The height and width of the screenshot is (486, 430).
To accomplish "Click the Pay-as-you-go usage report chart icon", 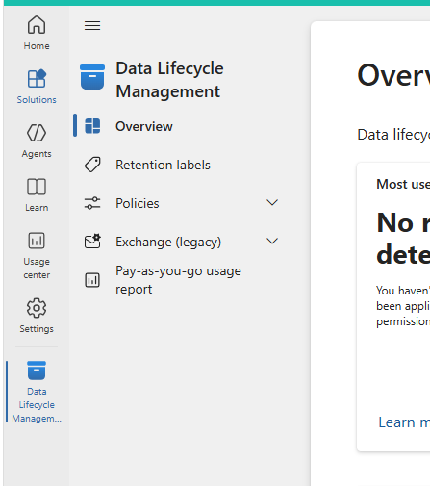I will click(92, 280).
